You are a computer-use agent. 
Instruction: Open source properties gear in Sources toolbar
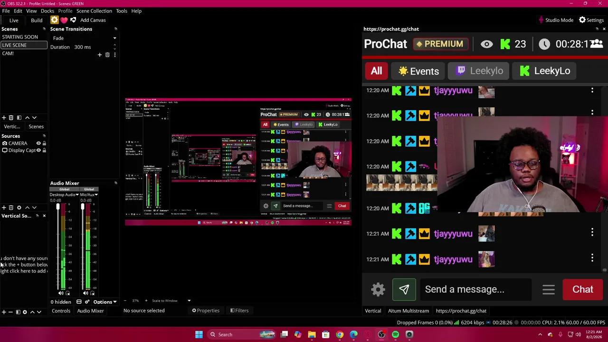(x=19, y=208)
